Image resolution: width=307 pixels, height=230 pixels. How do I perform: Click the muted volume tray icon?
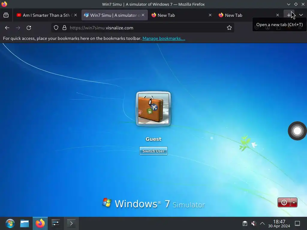pyautogui.click(x=254, y=223)
